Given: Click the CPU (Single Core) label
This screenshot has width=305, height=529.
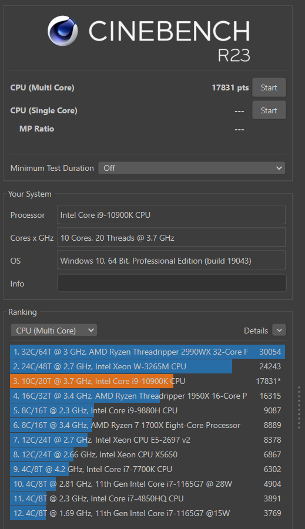Looking at the screenshot, I should [44, 110].
